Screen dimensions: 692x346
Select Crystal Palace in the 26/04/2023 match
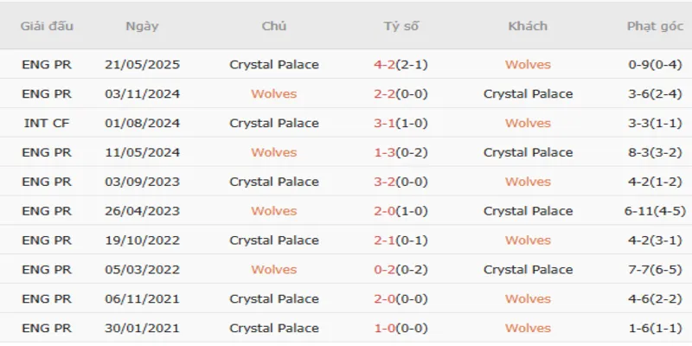528,211
